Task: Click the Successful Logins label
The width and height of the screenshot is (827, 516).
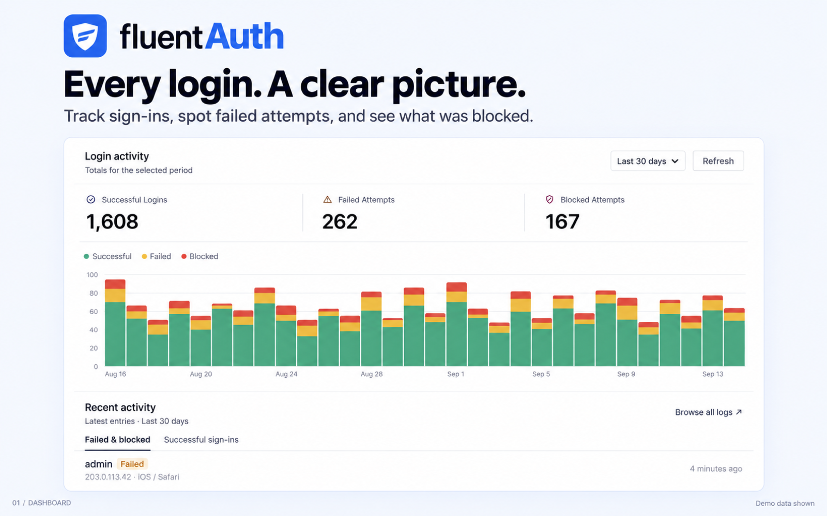Action: pyautogui.click(x=134, y=200)
